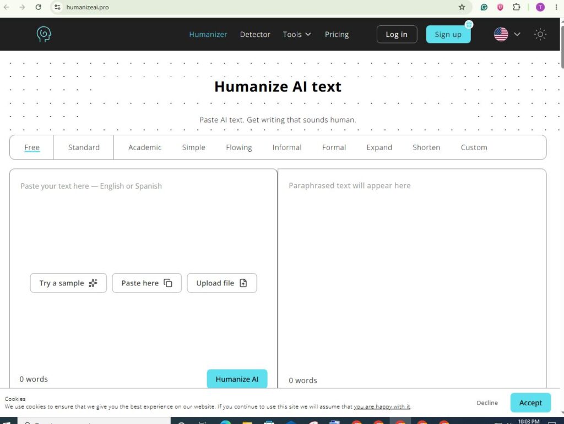Click the Humanize AI button
Screen dimensions: 564x424
(237, 379)
